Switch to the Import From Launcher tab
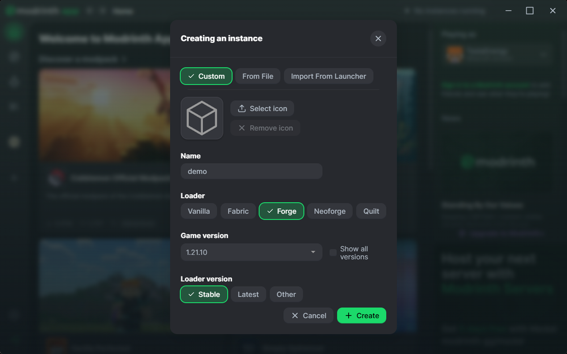This screenshot has width=567, height=354. [328, 76]
